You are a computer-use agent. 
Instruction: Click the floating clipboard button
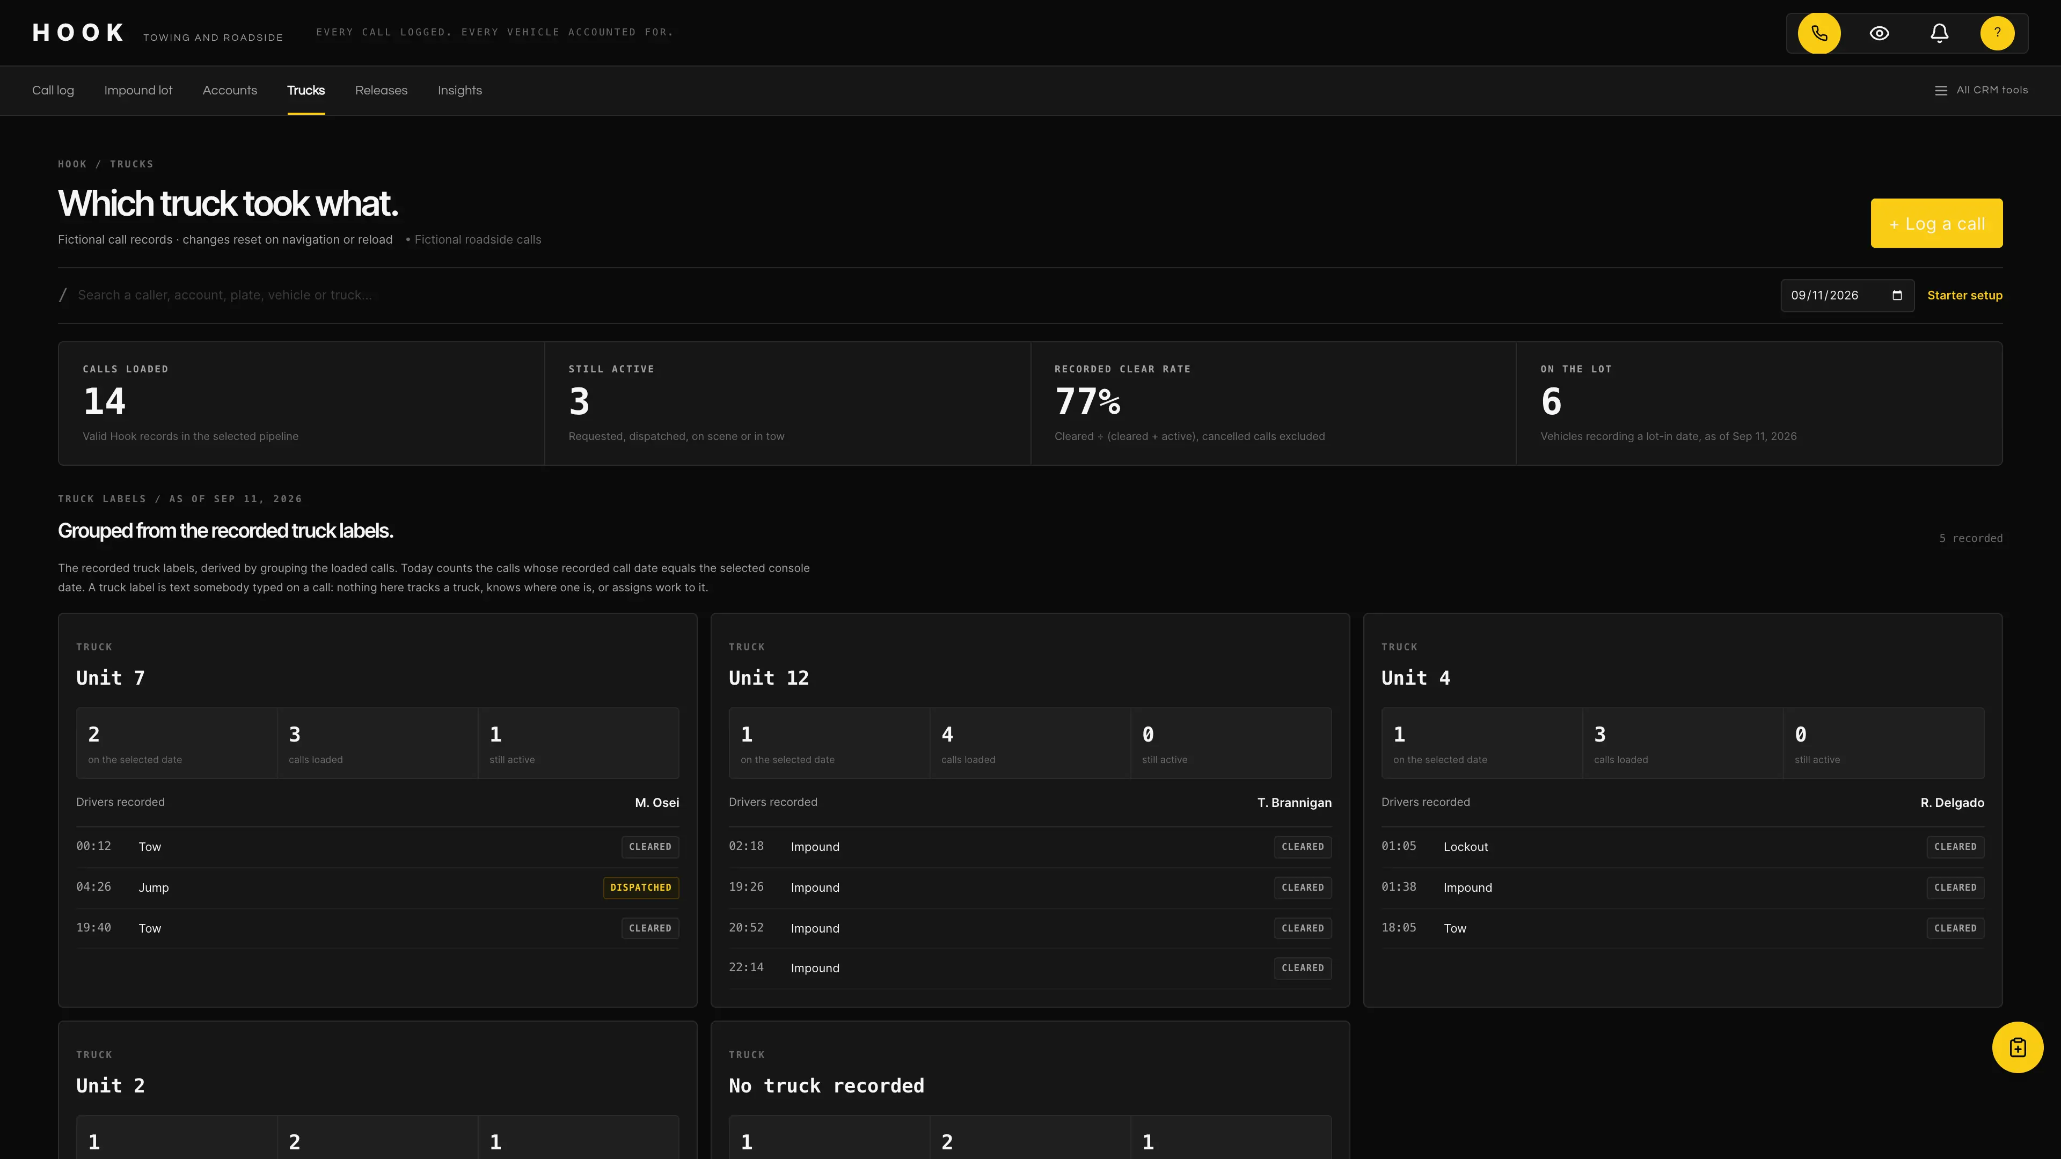pyautogui.click(x=2017, y=1047)
